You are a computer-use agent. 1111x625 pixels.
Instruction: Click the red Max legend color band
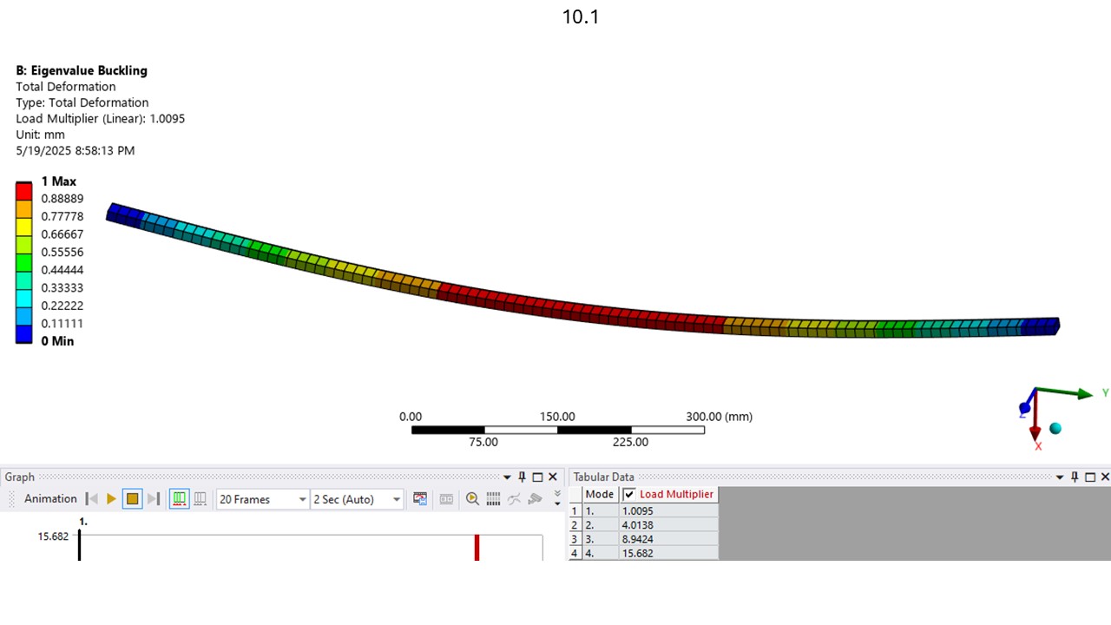pos(23,191)
